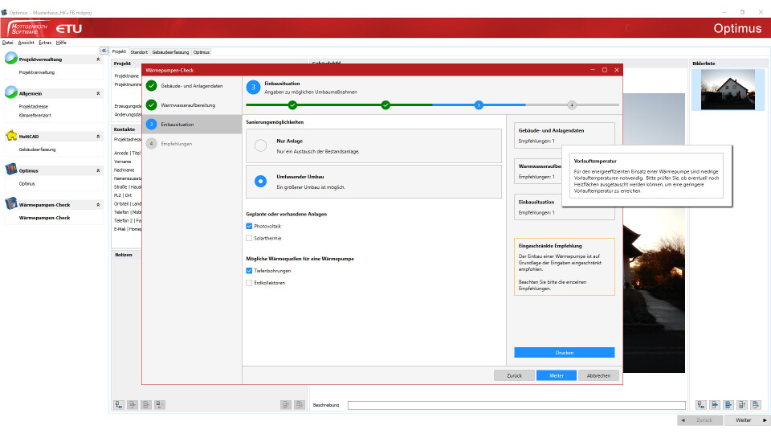Viewport: 771px width, 434px height.
Task: Collapse the HottCAD sidebar section chevron
Action: click(x=98, y=137)
